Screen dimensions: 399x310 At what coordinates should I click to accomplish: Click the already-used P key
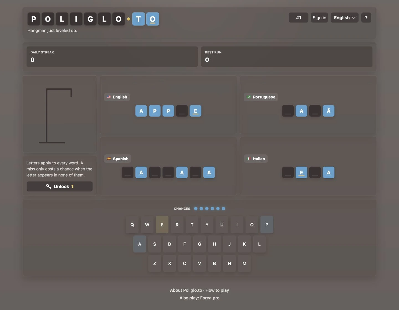pos(267,224)
